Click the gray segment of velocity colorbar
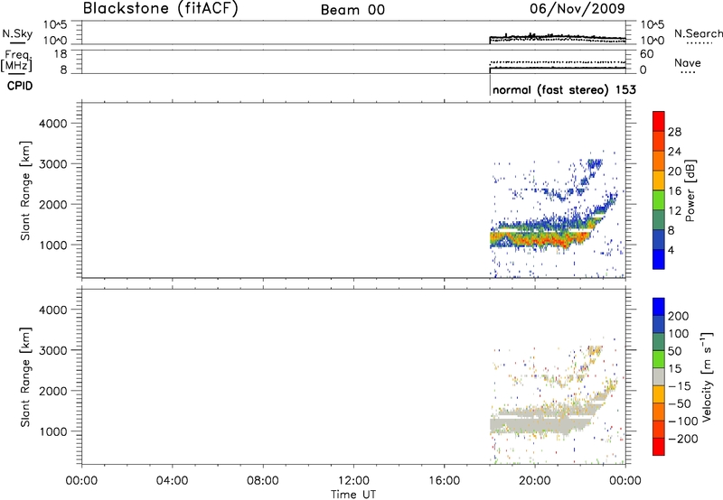 pos(659,376)
